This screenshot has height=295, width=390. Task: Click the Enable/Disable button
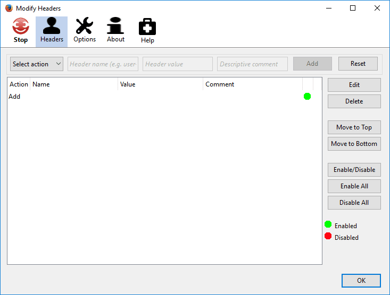(354, 170)
